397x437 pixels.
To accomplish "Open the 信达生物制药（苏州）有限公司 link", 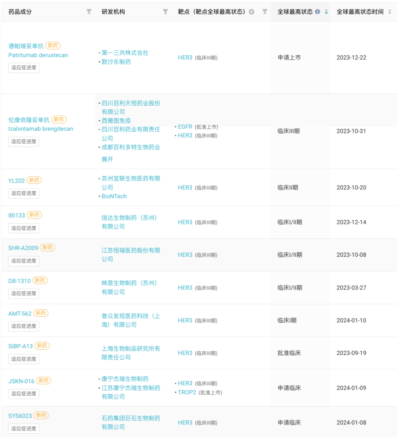I will [x=129, y=222].
